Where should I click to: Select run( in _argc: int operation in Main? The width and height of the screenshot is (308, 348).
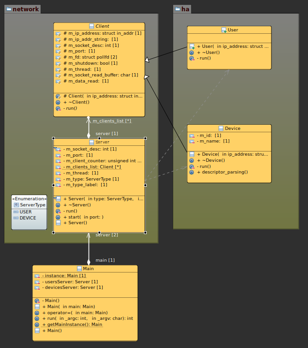88,318
